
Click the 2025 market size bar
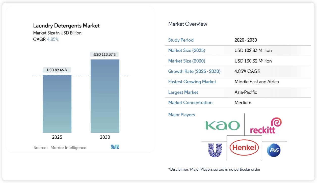(57, 104)
